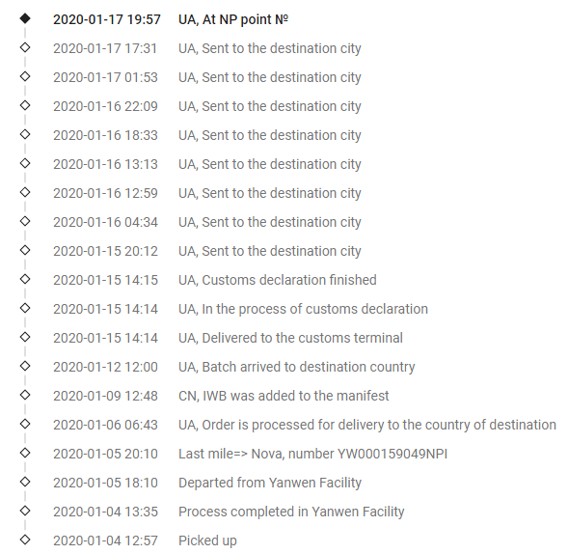Click the diamond marker beside 2020-01-17 17:31
The height and width of the screenshot is (554, 568).
point(25,47)
